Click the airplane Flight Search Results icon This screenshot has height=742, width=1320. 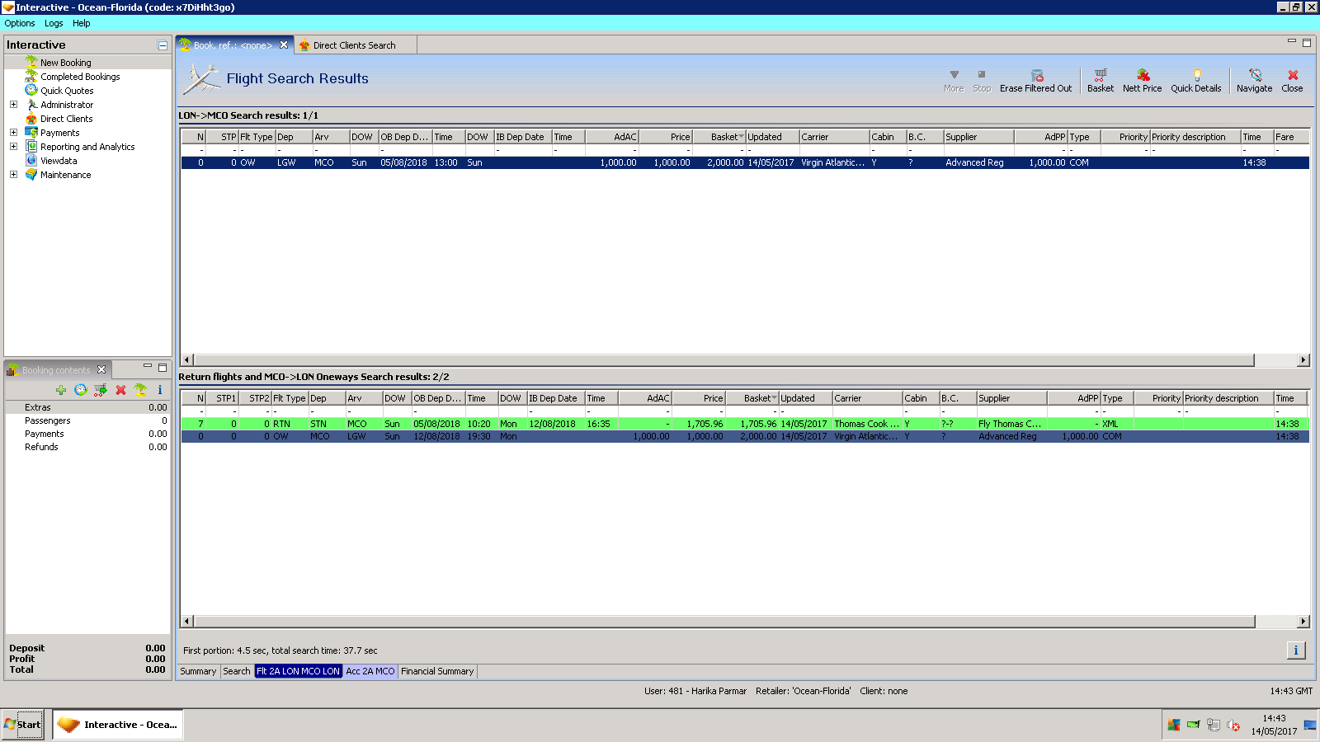200,79
